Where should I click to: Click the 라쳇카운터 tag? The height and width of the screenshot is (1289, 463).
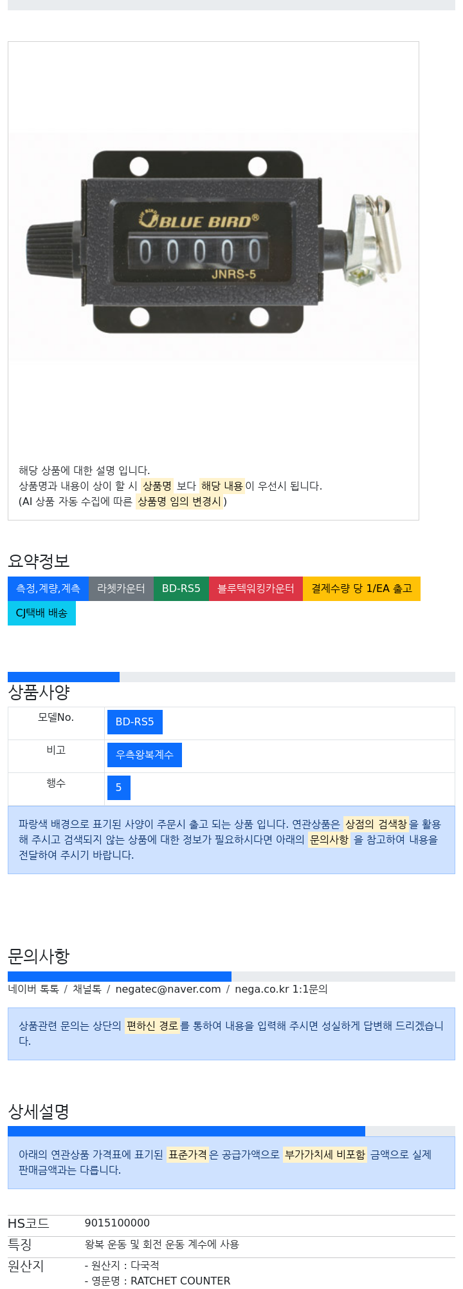121,589
